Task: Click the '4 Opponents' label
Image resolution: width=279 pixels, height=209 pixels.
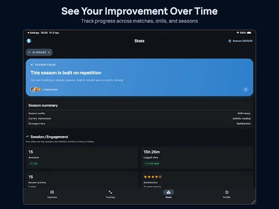Action: [50, 90]
